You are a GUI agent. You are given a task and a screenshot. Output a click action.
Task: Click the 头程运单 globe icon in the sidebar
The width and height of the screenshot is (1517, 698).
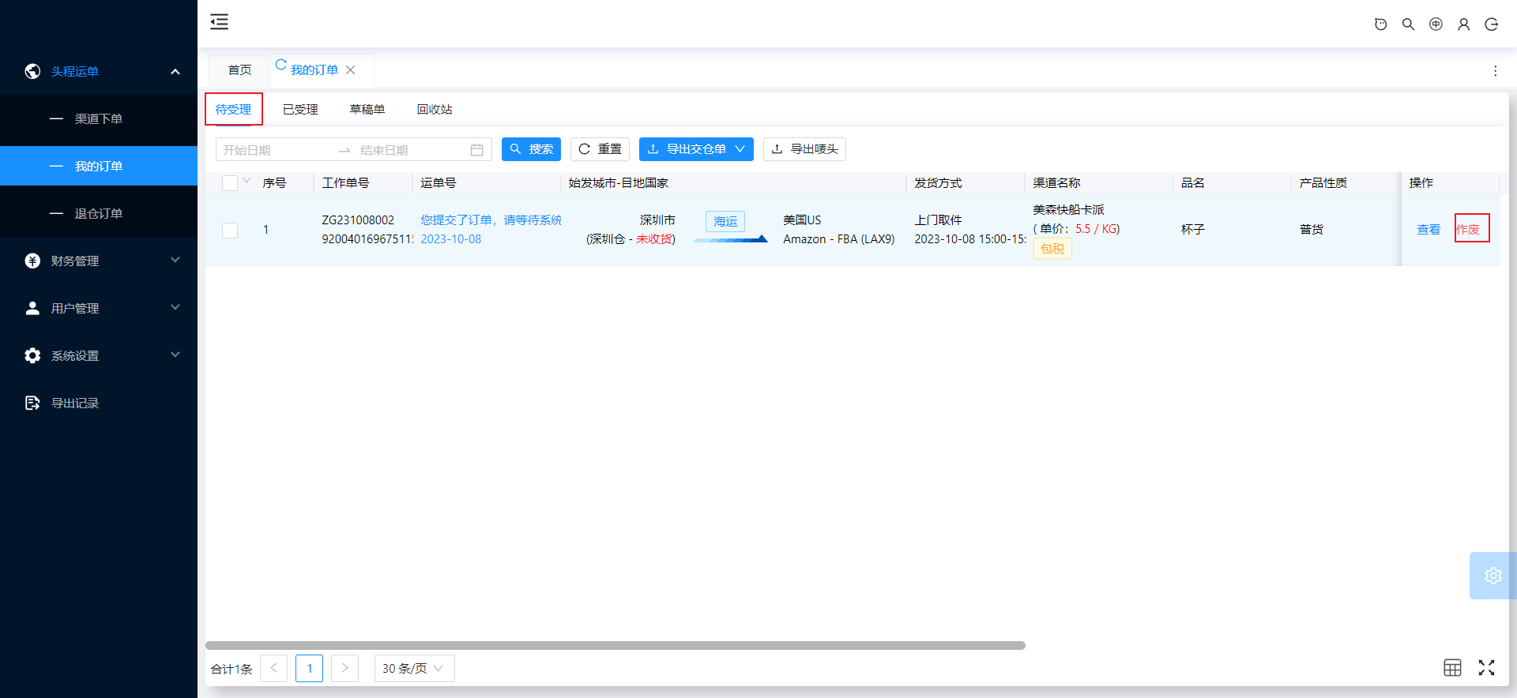32,71
